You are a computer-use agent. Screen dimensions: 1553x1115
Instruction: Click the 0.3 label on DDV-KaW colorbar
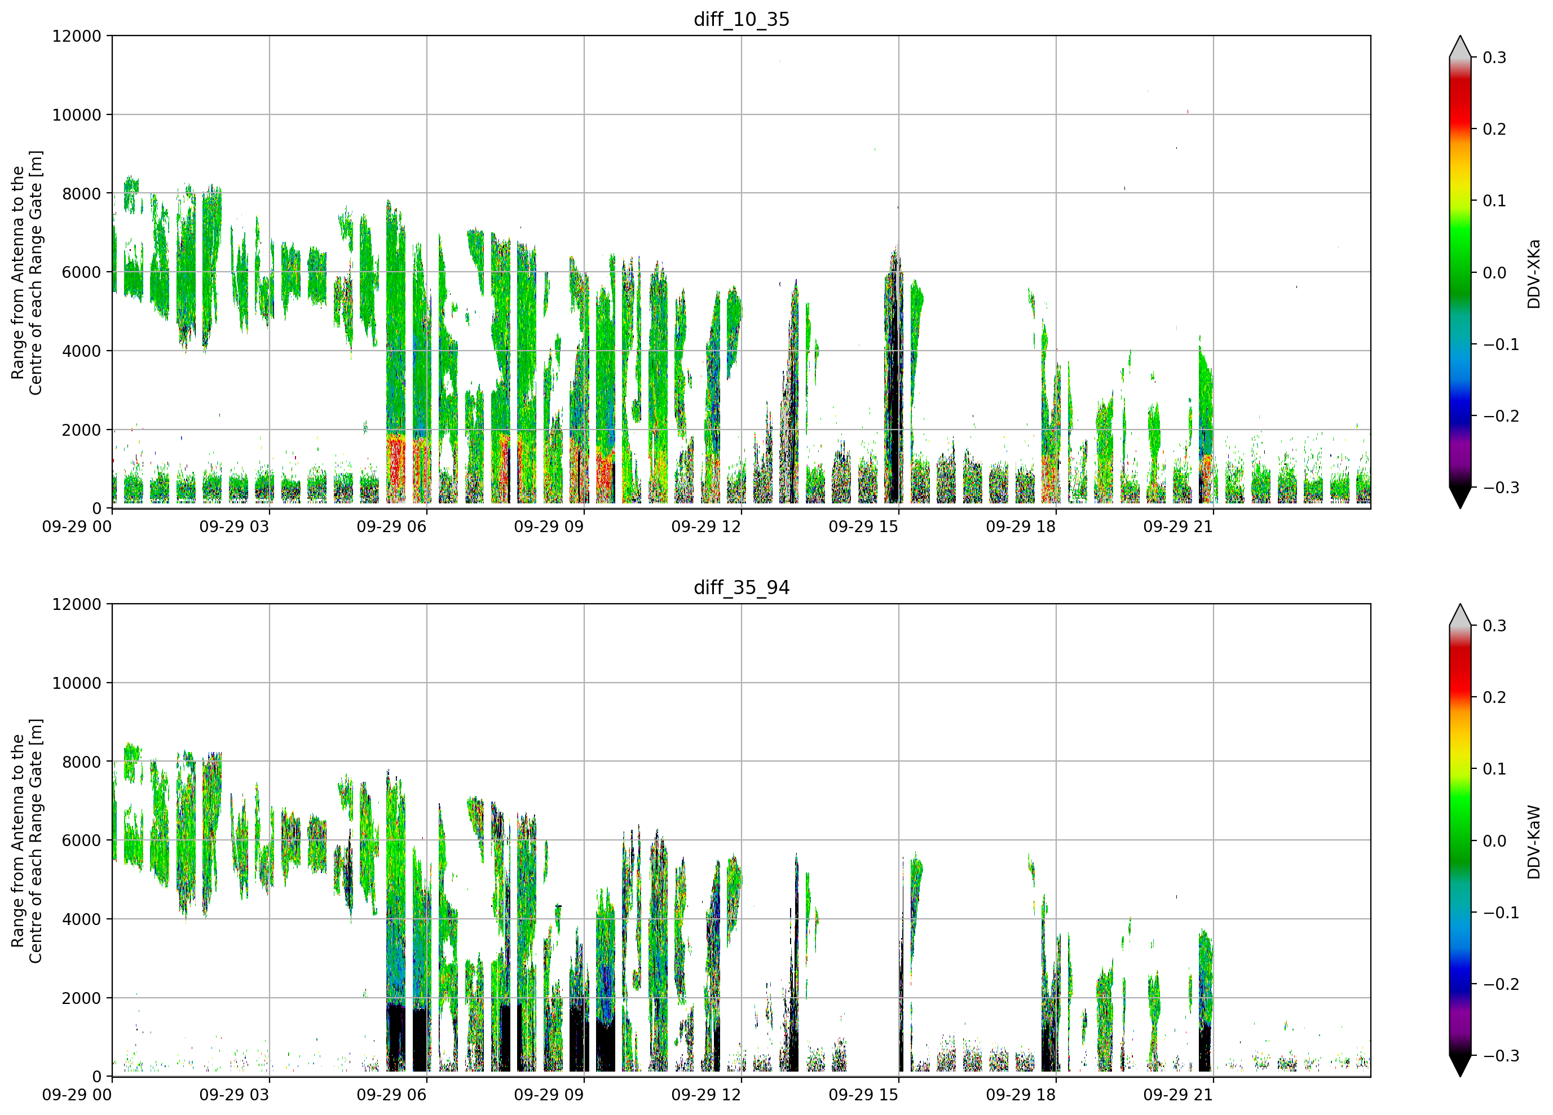coord(1494,626)
